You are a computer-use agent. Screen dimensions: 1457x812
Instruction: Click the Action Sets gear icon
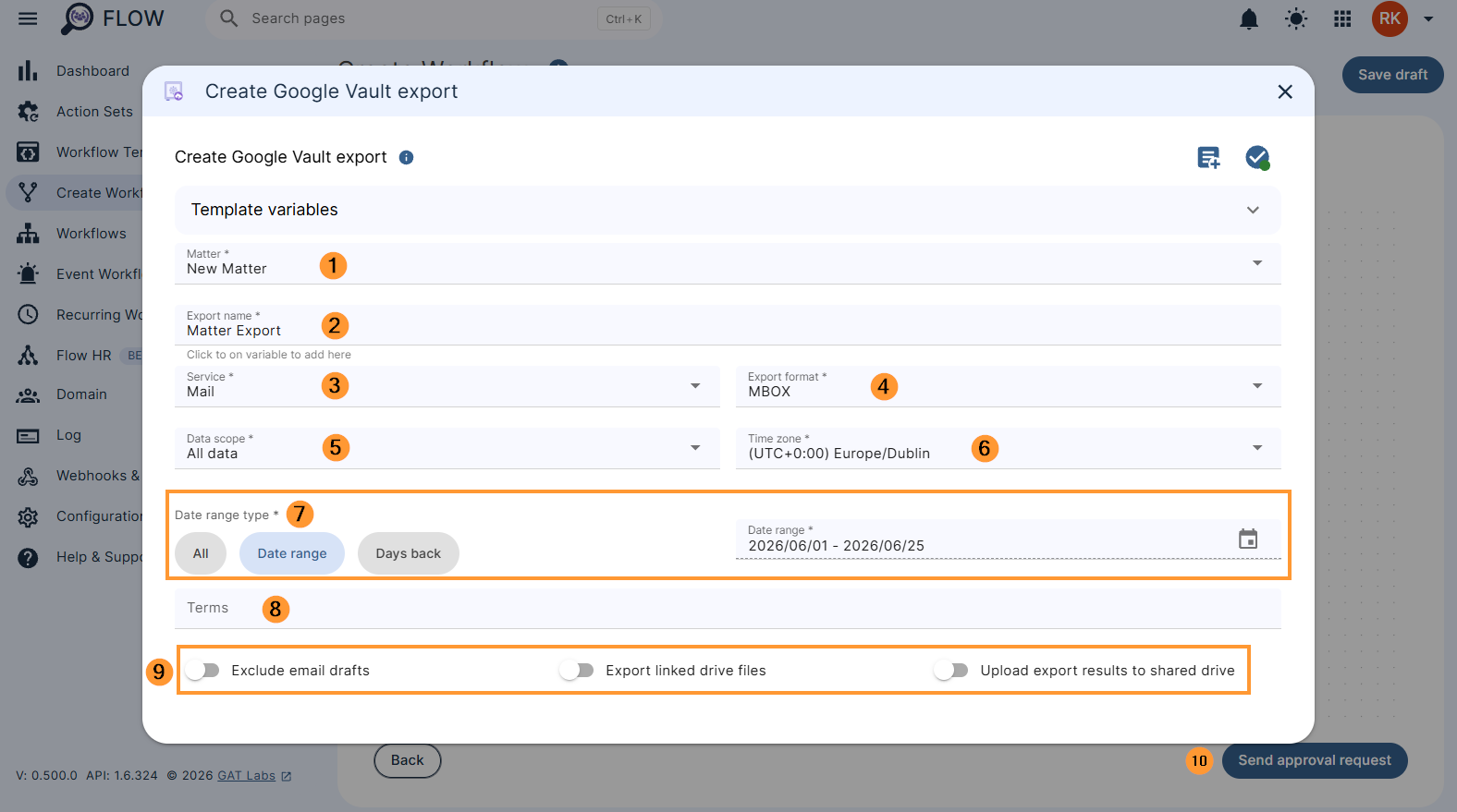28,112
